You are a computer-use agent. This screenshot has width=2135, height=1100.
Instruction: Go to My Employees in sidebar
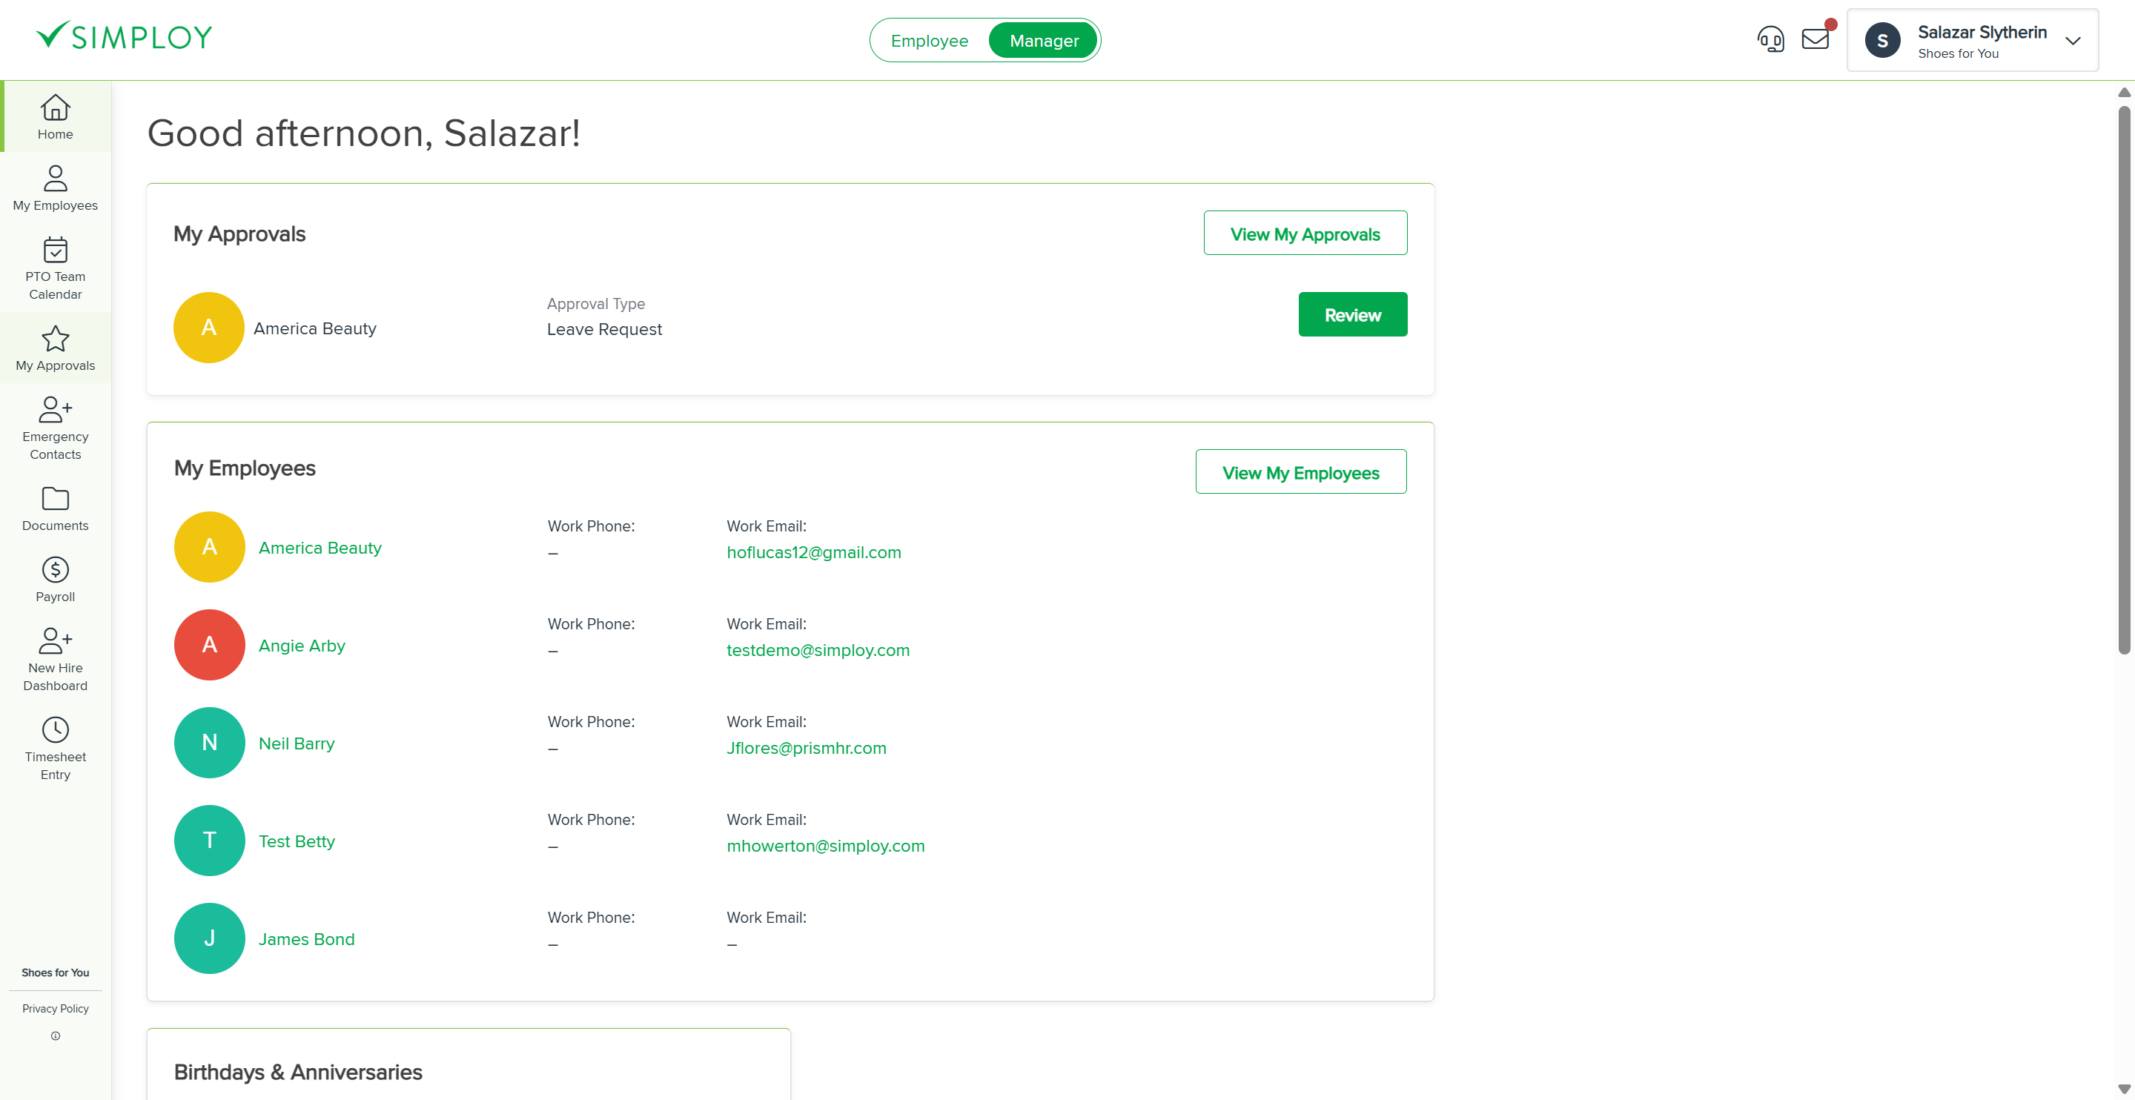point(55,188)
